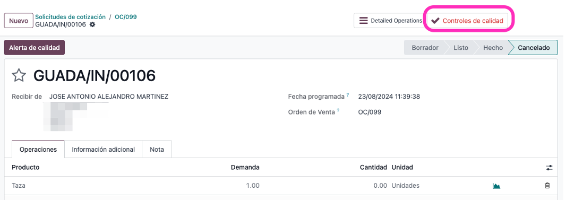
Task: Click the Unidad column header
Action: (402, 167)
